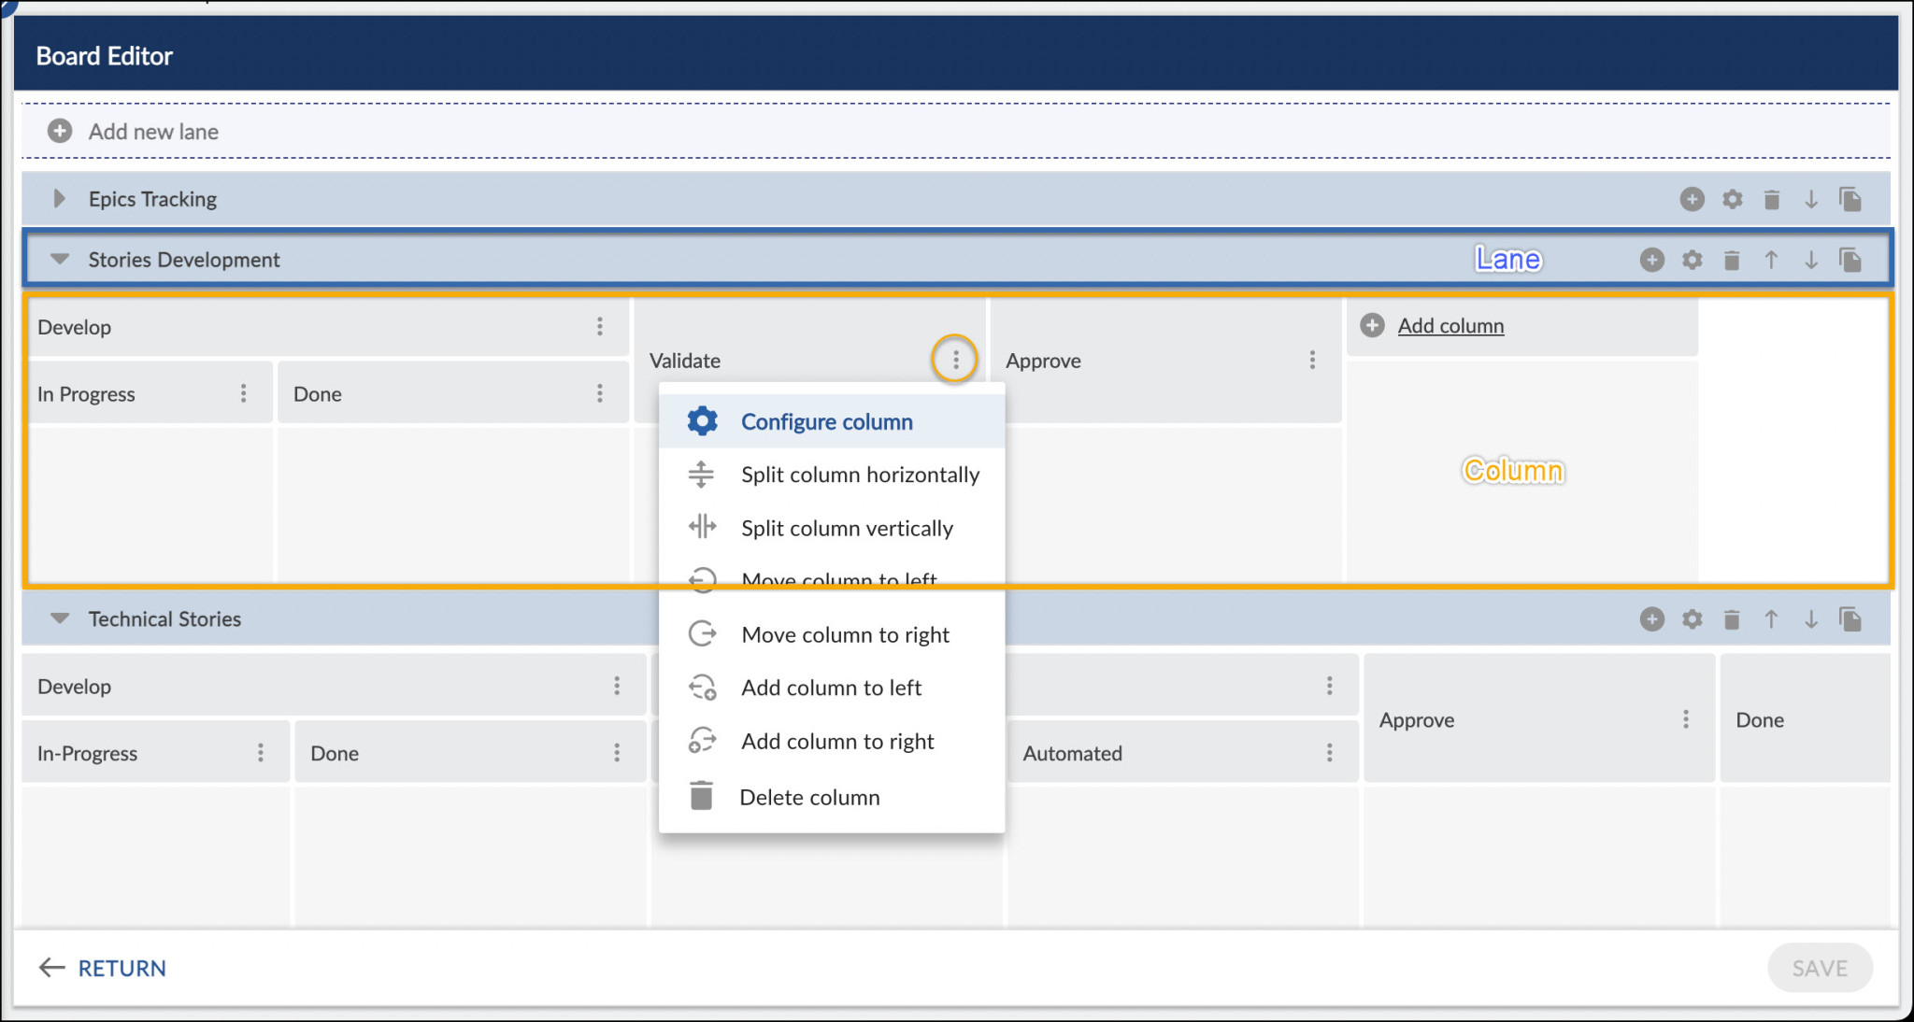Delete the Technical Stories lane via trash icon
Viewport: 1914px width, 1022px height.
1732,618
